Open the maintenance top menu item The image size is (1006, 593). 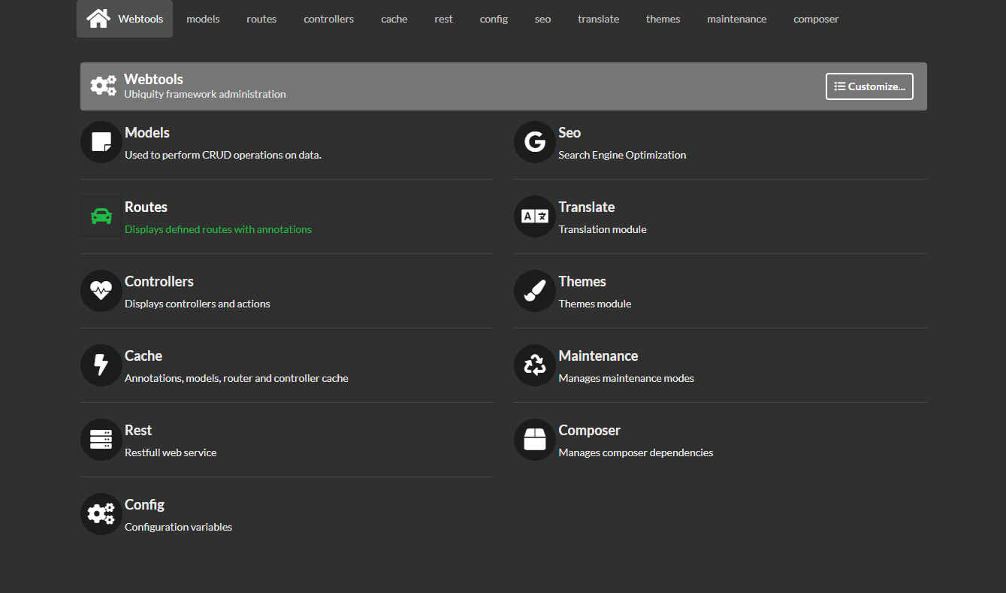tap(736, 19)
